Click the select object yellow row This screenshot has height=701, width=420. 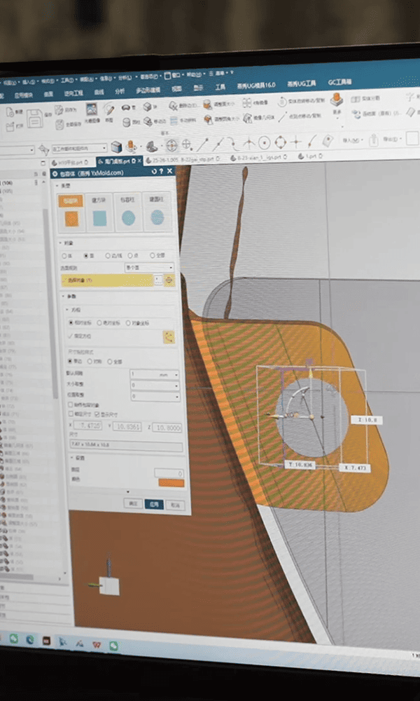pos(107,280)
